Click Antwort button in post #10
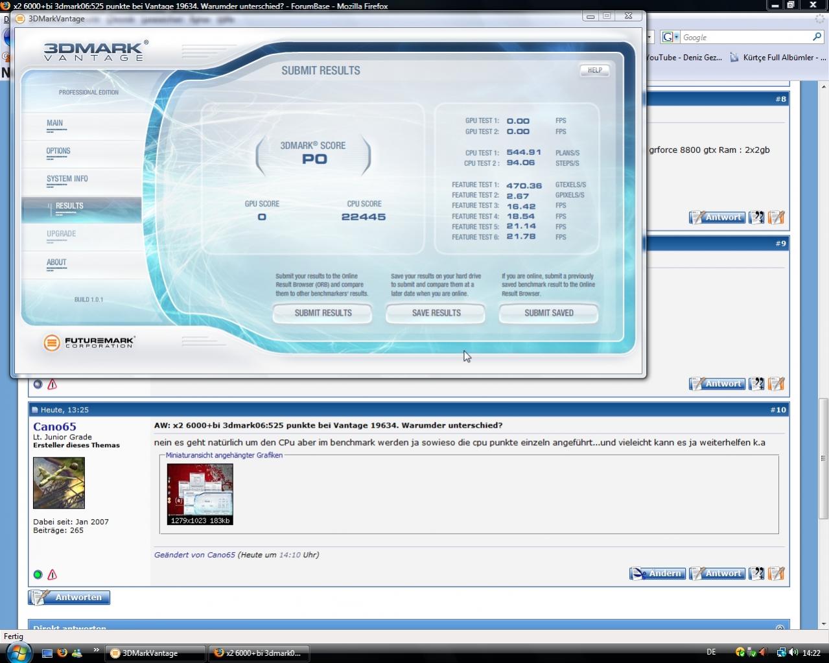 (x=717, y=574)
